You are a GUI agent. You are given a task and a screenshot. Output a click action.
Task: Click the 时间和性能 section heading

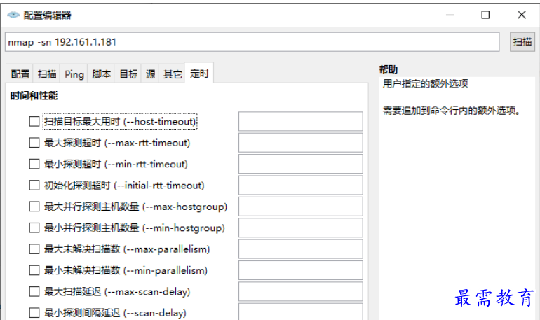tap(34, 95)
